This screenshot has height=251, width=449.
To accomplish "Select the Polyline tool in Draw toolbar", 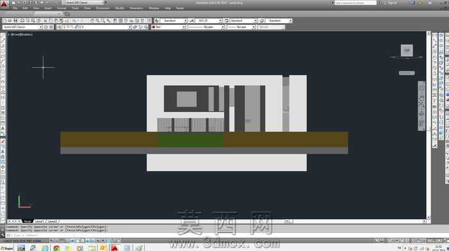I will click(3, 45).
